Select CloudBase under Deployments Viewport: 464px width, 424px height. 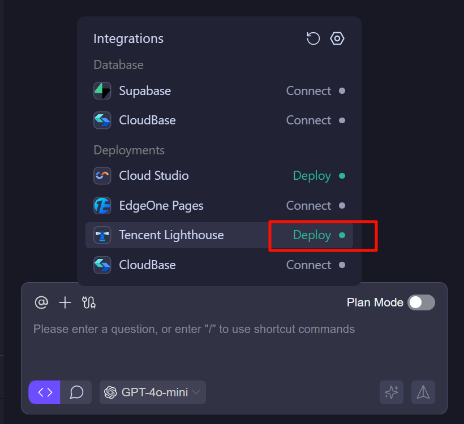point(147,265)
